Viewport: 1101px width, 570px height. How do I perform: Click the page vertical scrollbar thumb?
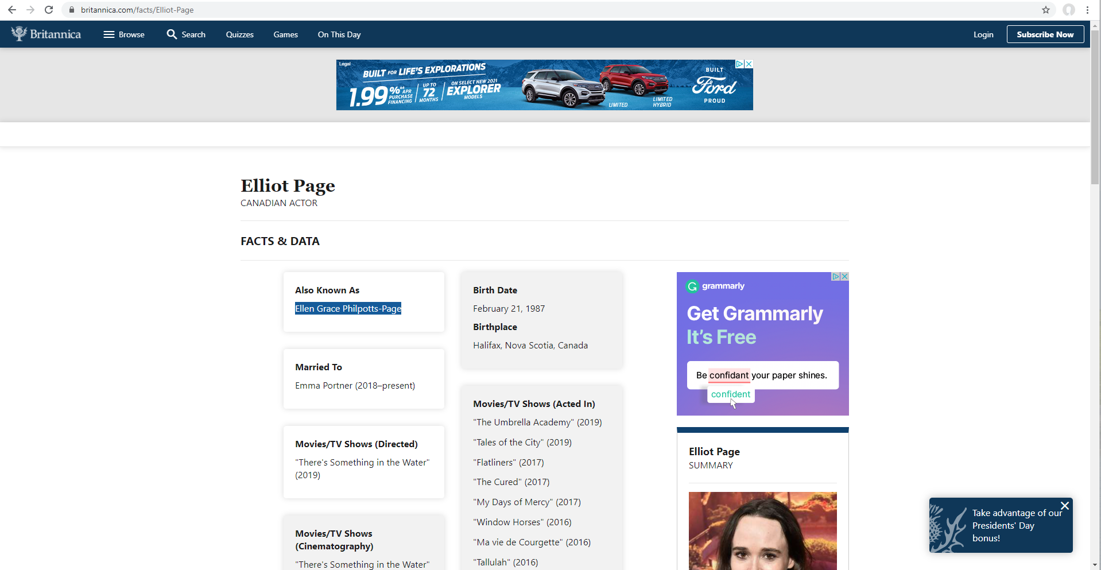tap(1095, 107)
